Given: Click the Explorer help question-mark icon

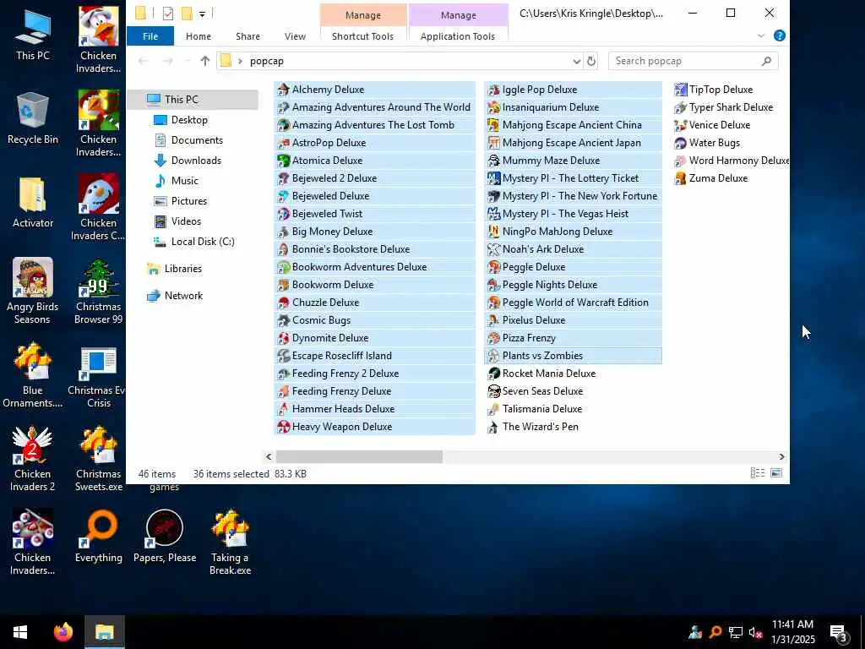Looking at the screenshot, I should point(779,35).
